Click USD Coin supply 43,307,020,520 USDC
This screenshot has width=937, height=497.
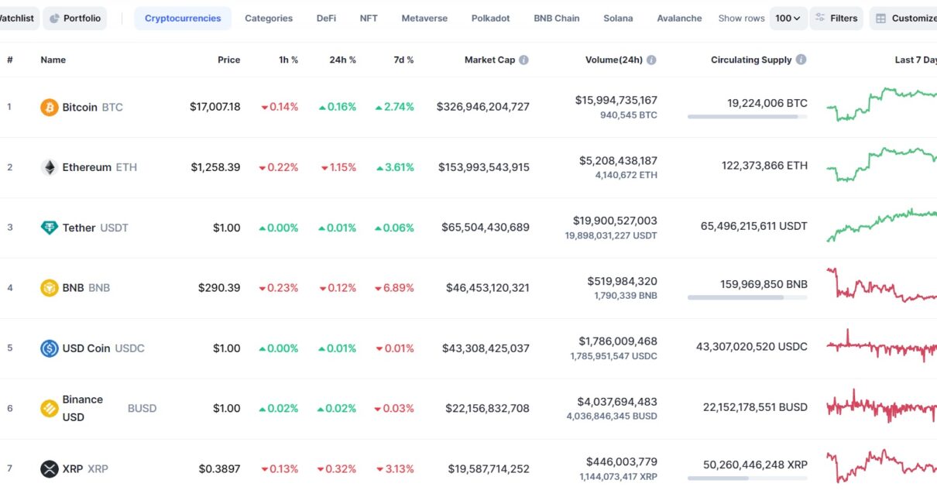pyautogui.click(x=752, y=346)
